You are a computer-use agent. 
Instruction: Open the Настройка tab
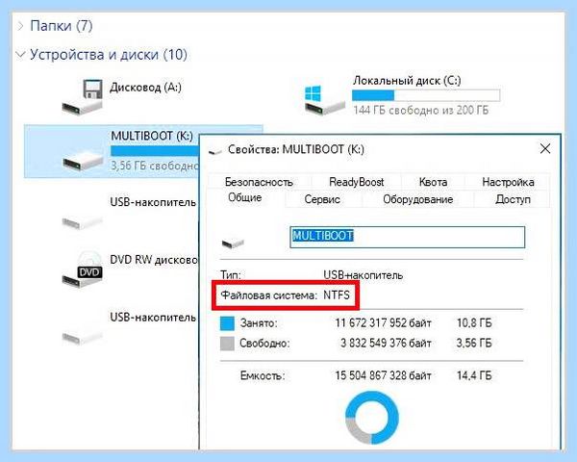click(508, 182)
